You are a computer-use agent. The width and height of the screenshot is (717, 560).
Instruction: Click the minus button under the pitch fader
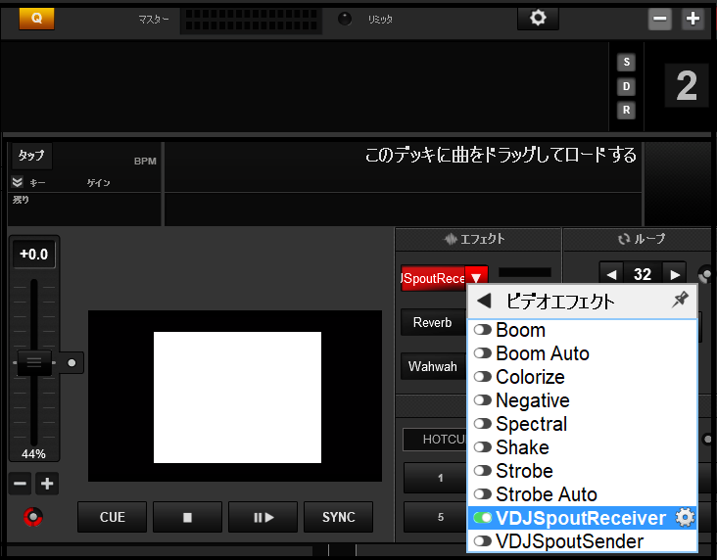(x=21, y=484)
